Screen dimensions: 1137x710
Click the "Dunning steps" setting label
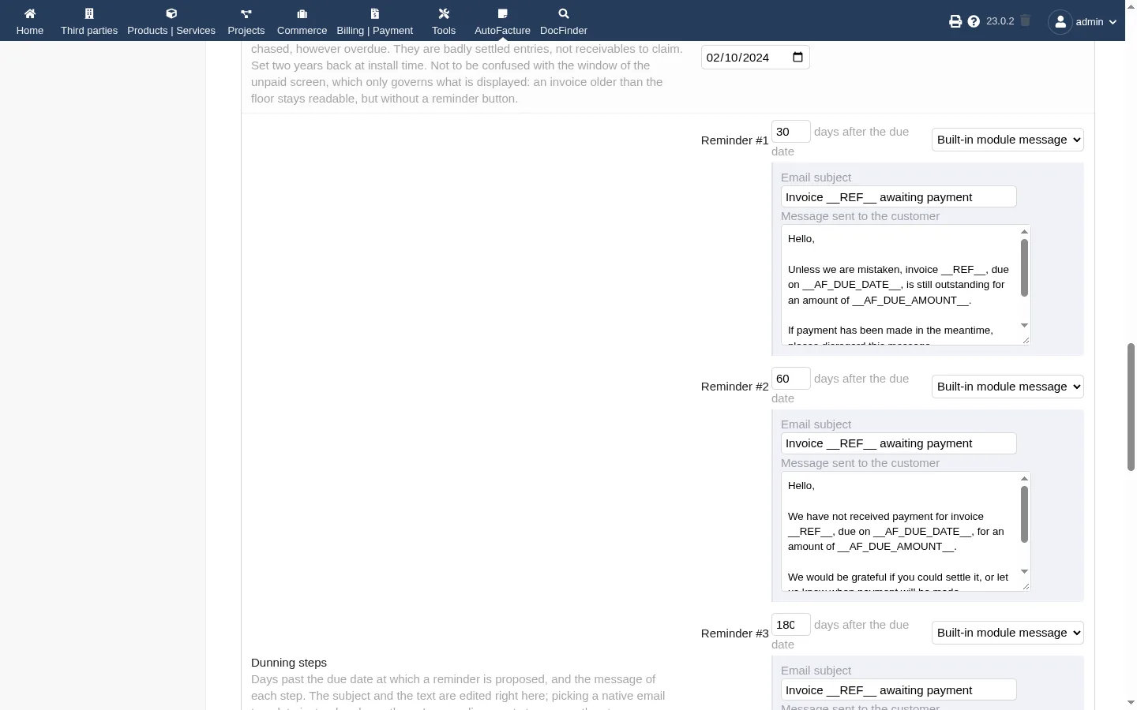pyautogui.click(x=289, y=663)
